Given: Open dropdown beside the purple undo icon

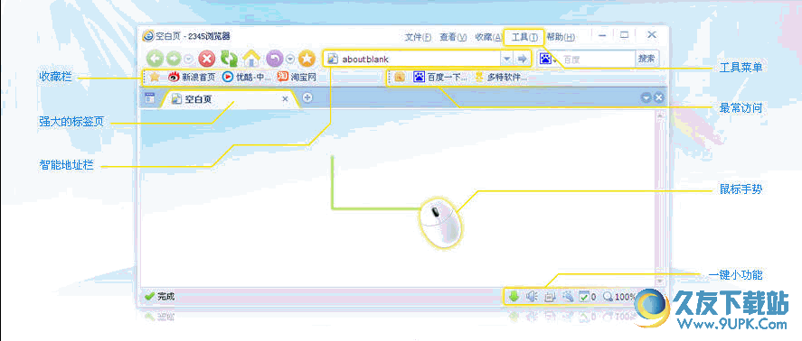Looking at the screenshot, I should point(290,59).
